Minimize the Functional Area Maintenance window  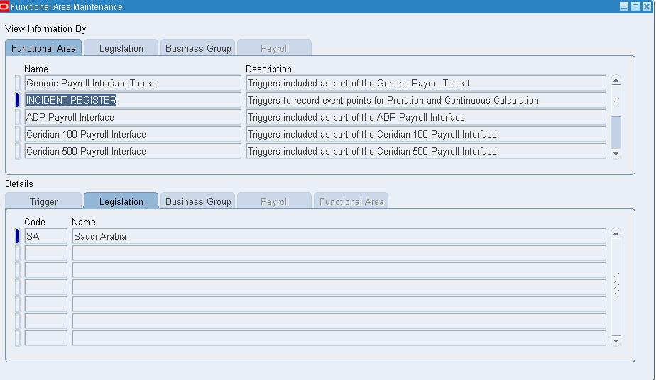click(x=624, y=6)
